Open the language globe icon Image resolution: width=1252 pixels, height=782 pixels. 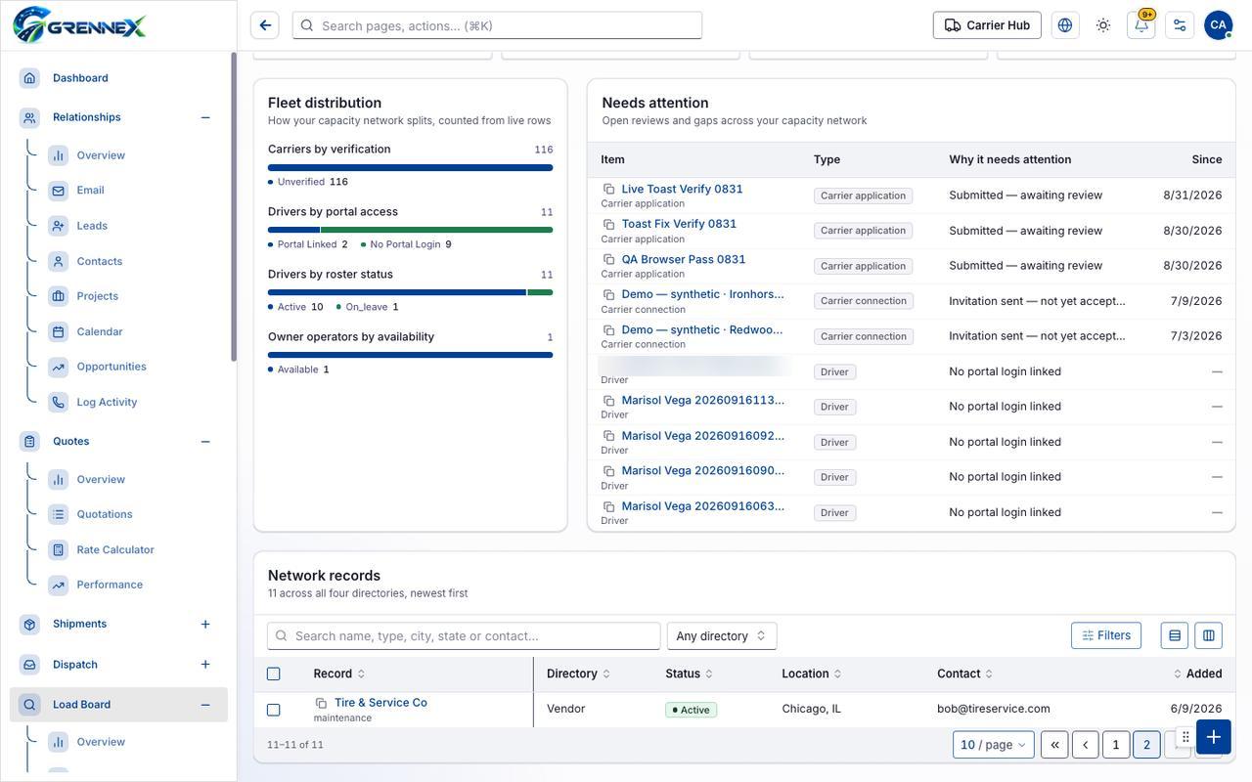[x=1065, y=25]
